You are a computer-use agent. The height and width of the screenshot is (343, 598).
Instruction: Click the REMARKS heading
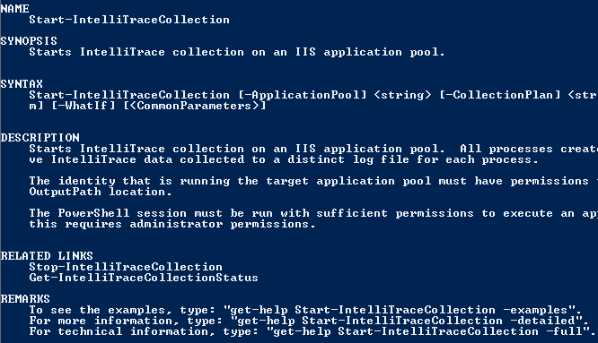point(25,298)
